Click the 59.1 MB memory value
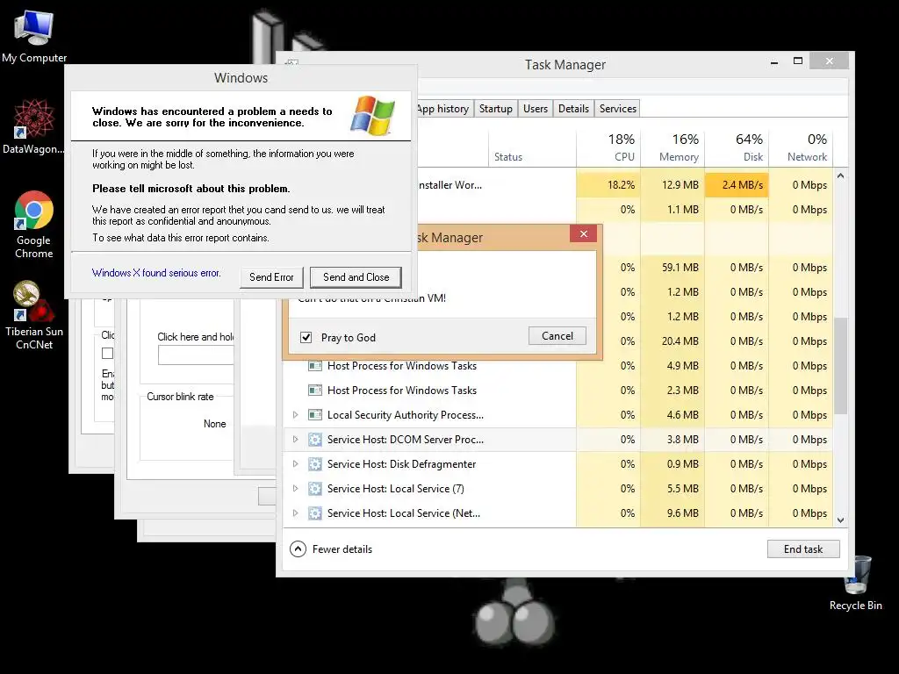The width and height of the screenshot is (899, 674). tap(680, 268)
